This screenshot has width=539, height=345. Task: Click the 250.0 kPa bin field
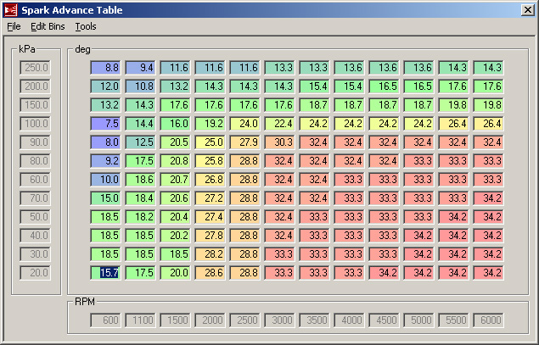coord(36,68)
